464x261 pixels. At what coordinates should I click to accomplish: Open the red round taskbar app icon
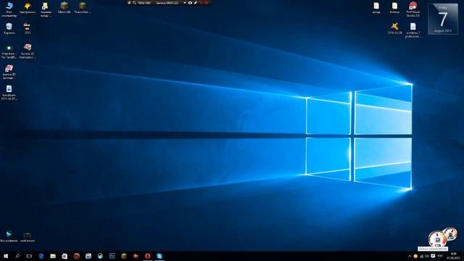click(77, 256)
